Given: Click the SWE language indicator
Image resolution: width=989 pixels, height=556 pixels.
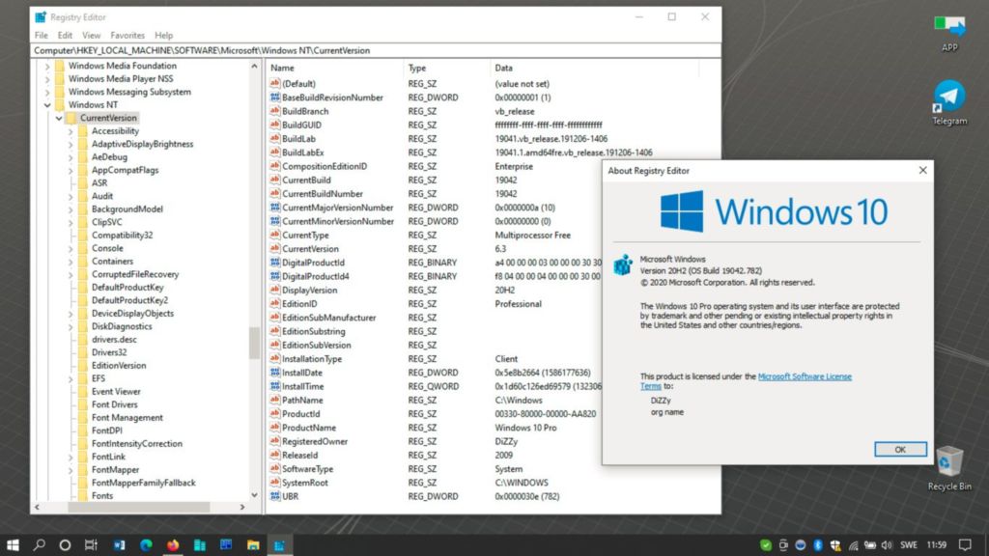Looking at the screenshot, I should pyautogui.click(x=908, y=544).
